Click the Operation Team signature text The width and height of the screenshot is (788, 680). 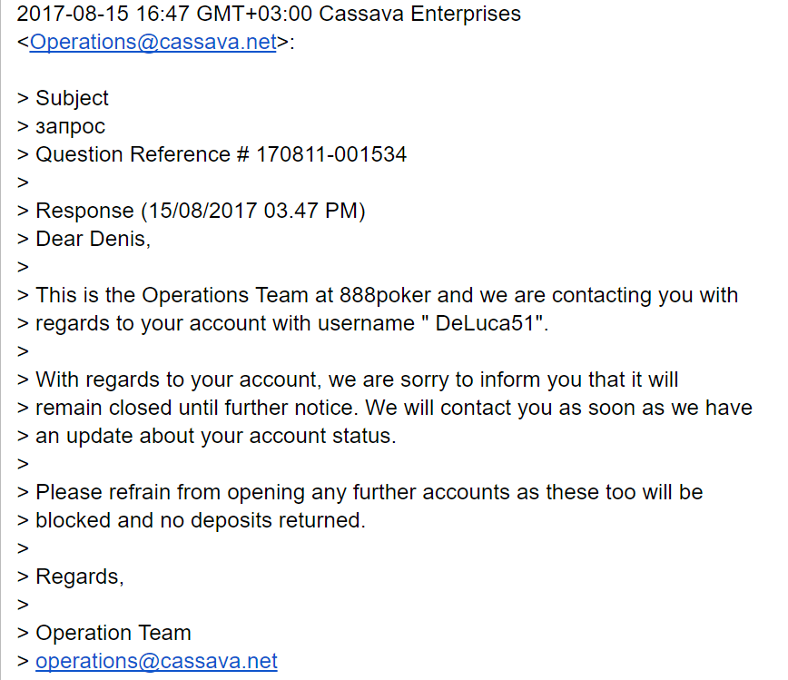click(113, 633)
